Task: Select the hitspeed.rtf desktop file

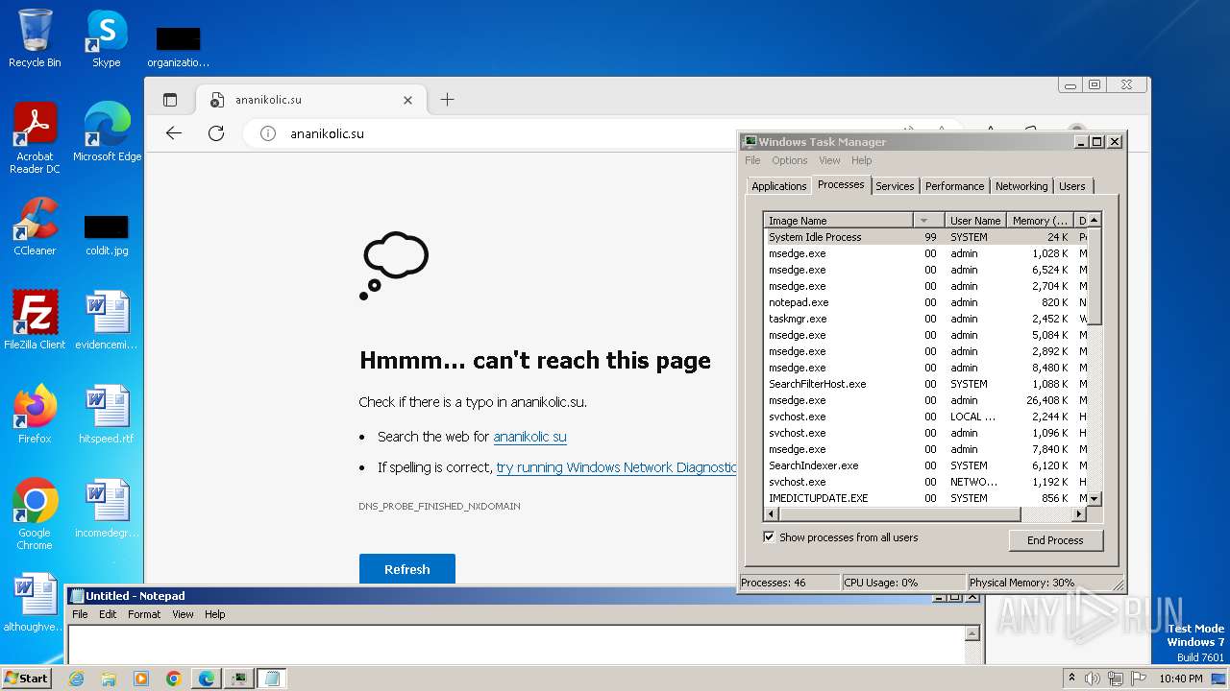Action: 106,415
